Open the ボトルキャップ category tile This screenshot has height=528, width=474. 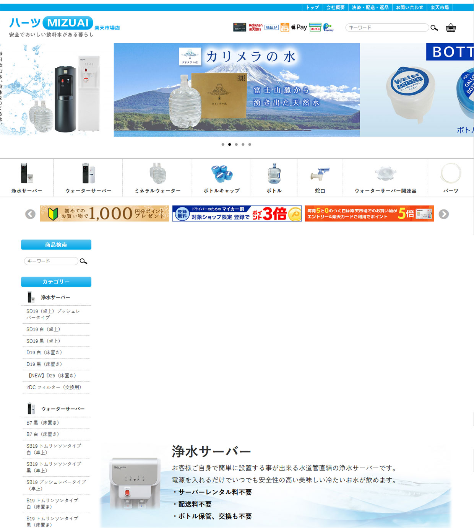point(222,178)
